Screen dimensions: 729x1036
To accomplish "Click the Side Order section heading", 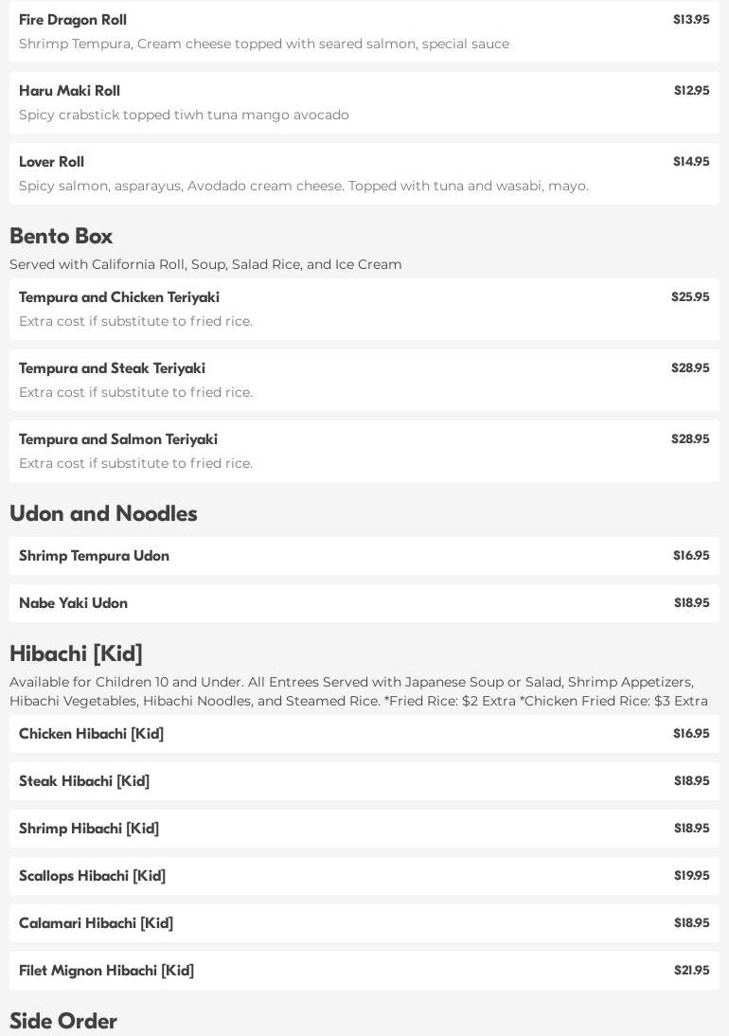I will pyautogui.click(x=63, y=1021).
